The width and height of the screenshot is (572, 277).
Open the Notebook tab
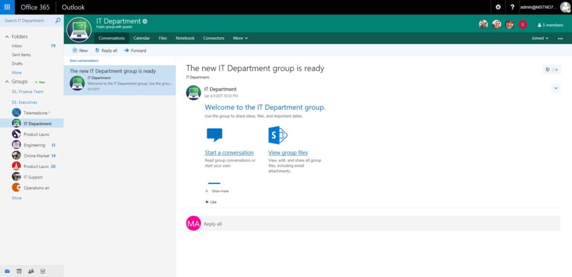point(185,38)
